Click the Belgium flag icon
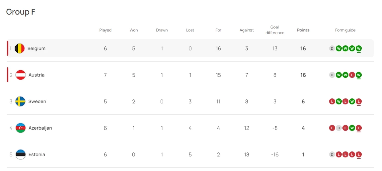 (x=20, y=48)
